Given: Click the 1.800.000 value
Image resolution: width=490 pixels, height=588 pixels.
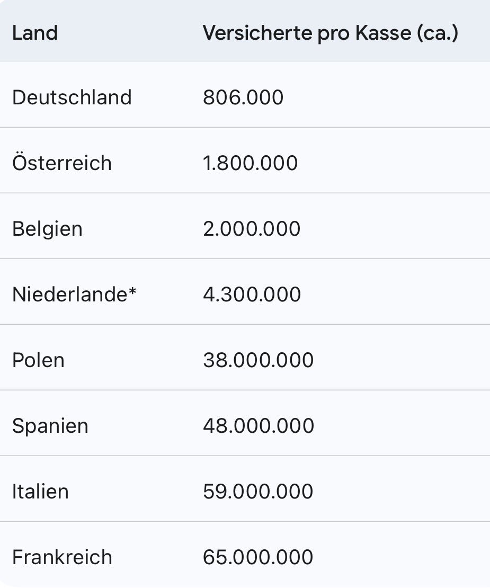Looking at the screenshot, I should [250, 163].
